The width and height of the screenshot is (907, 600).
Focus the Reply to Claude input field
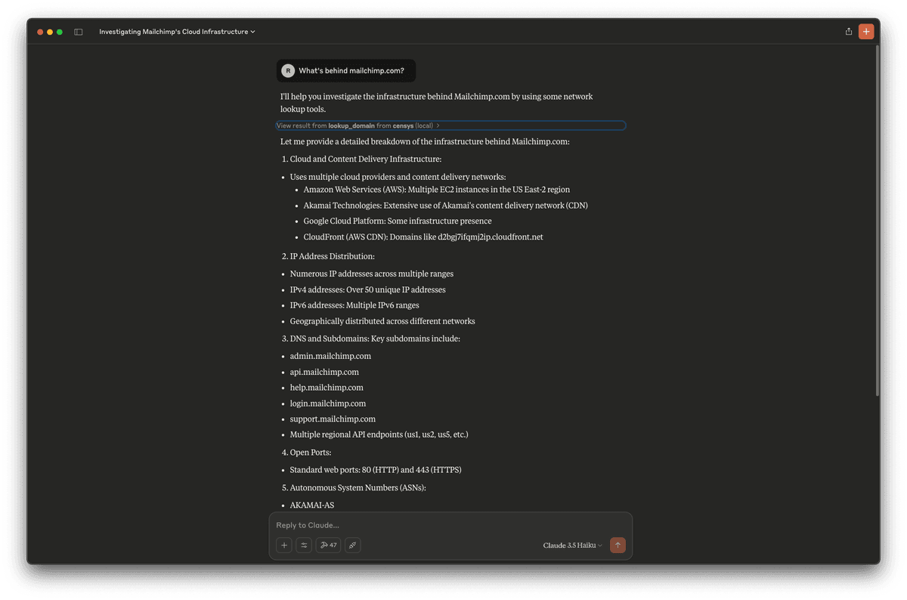pyautogui.click(x=450, y=525)
